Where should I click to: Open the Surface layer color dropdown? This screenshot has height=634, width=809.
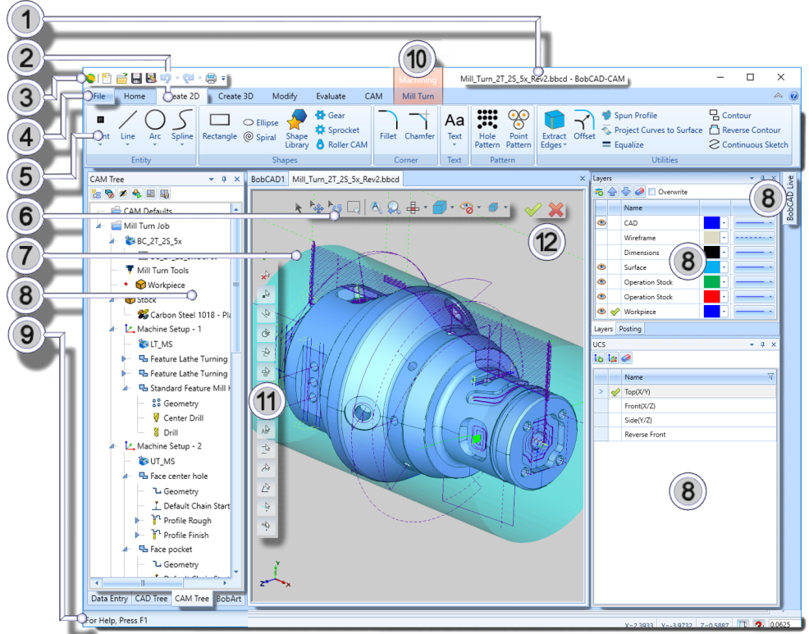click(724, 267)
